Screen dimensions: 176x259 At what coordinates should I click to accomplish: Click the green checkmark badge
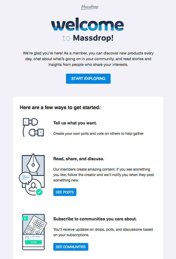point(39,192)
